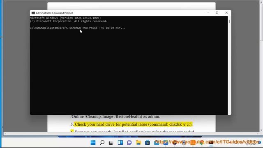Screen dimensions: 263x148
Task: Open Command Prompt title bar system icon
Action: 33,13
